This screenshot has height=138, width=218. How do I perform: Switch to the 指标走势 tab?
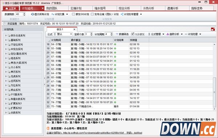[x=201, y=8]
